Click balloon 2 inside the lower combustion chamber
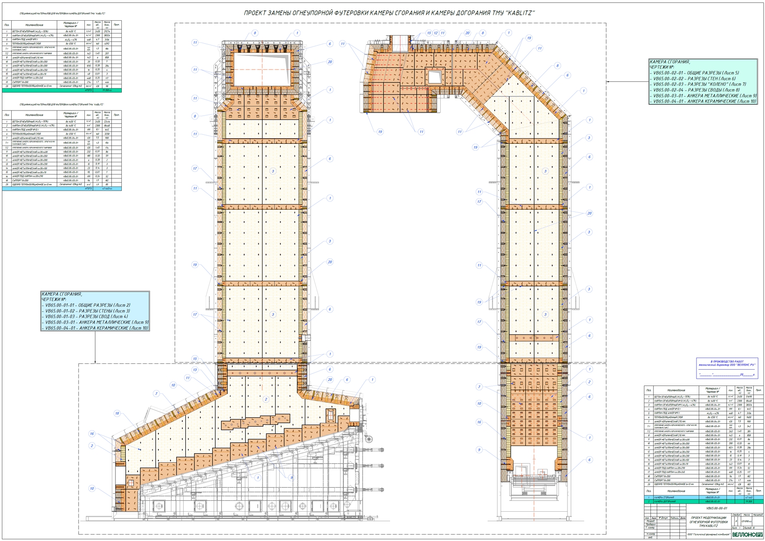 click(x=266, y=399)
